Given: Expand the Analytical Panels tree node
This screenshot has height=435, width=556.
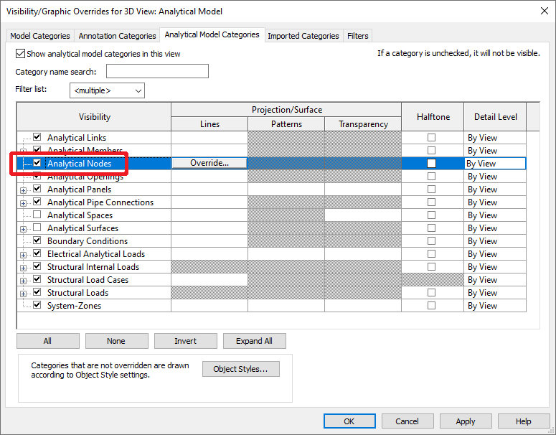Looking at the screenshot, I should click(23, 190).
